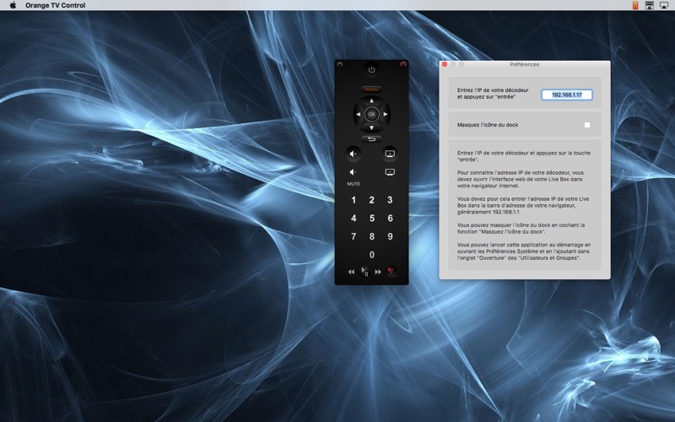Click the right arrow on the d-pad
The height and width of the screenshot is (422, 675).
386,114
